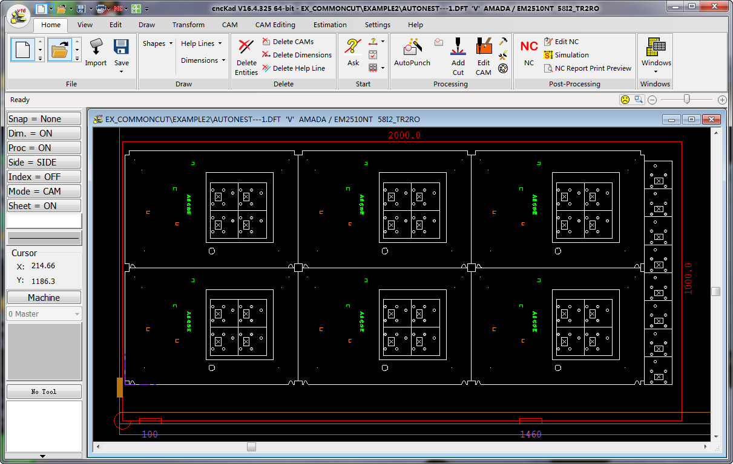Open NC Report Print Preview
The image size is (733, 464).
tap(588, 68)
